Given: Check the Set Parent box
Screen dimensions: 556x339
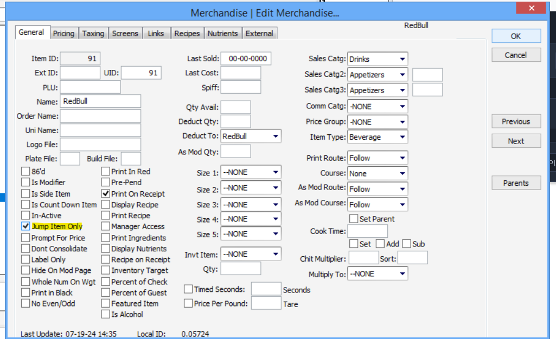Looking at the screenshot, I should 354,219.
